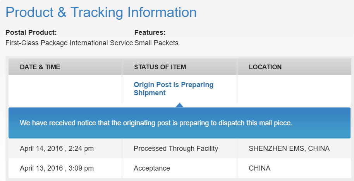This screenshot has width=354, height=181.
Task: Click the blue originating post notice text
Action: (156, 123)
